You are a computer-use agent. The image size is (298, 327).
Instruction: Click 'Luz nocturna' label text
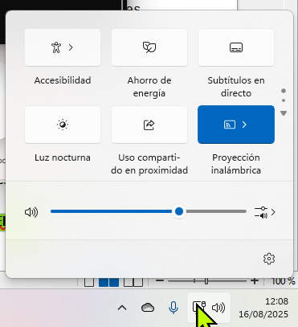(x=63, y=157)
